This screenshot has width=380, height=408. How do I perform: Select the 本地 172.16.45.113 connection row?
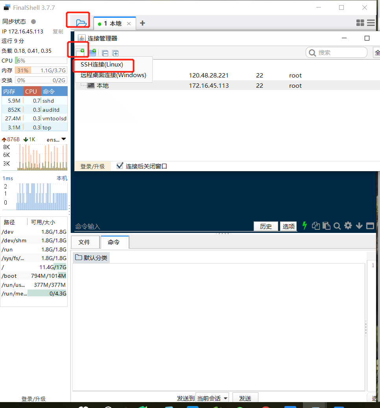pyautogui.click(x=227, y=85)
